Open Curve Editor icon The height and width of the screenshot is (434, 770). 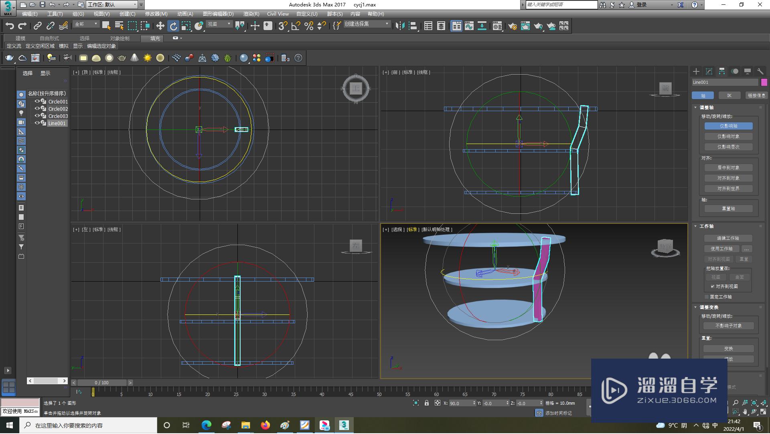[x=469, y=26]
